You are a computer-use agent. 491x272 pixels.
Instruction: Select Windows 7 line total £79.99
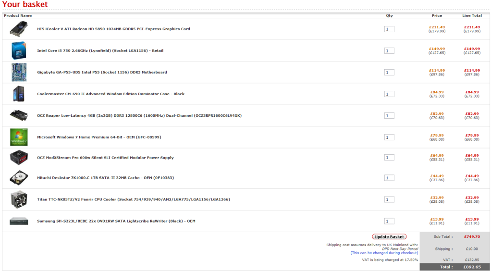[x=472, y=136]
